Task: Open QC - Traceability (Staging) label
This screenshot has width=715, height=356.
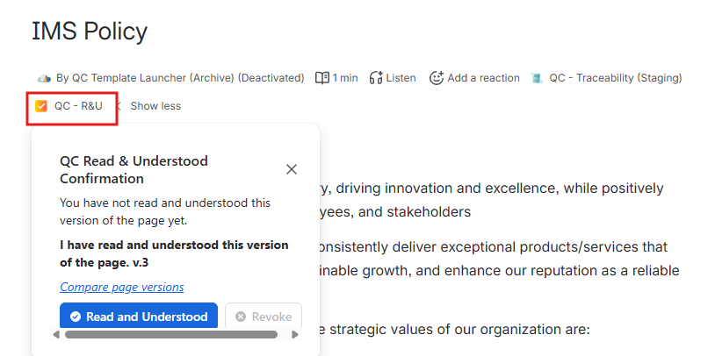Action: [615, 78]
